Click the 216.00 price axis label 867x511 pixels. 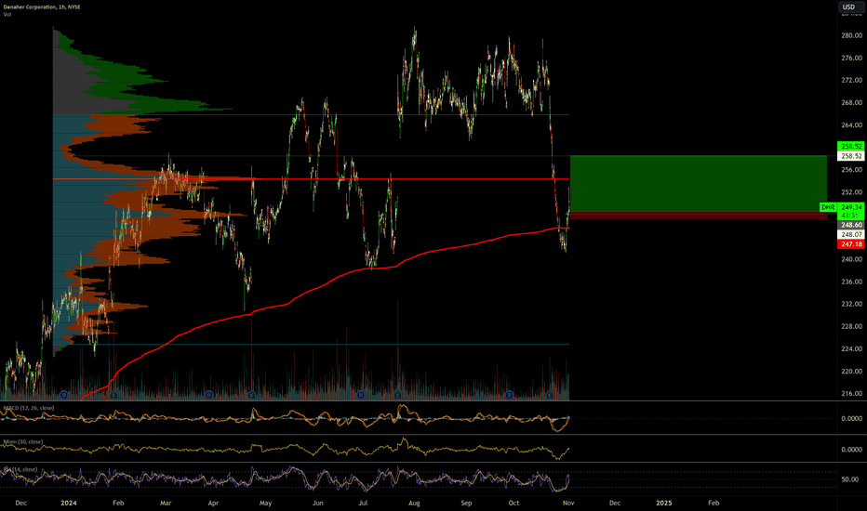851,393
